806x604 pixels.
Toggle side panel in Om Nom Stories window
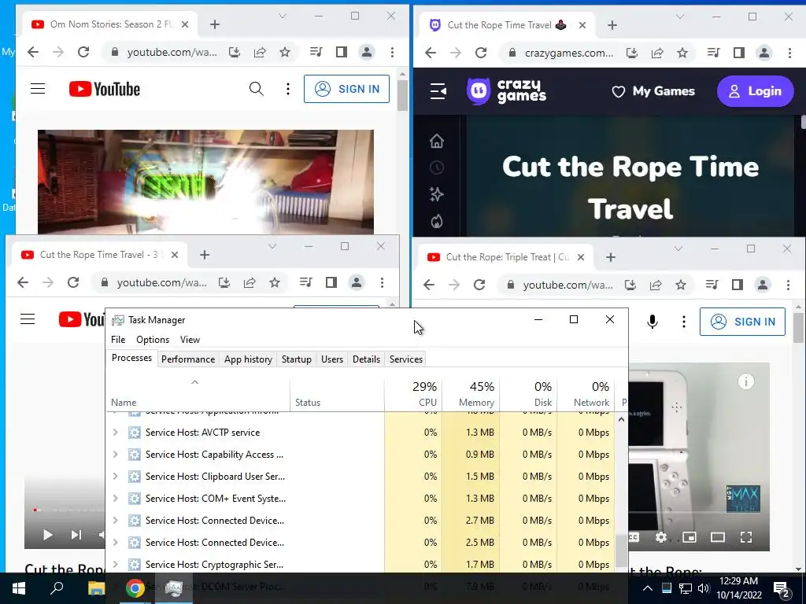342,52
